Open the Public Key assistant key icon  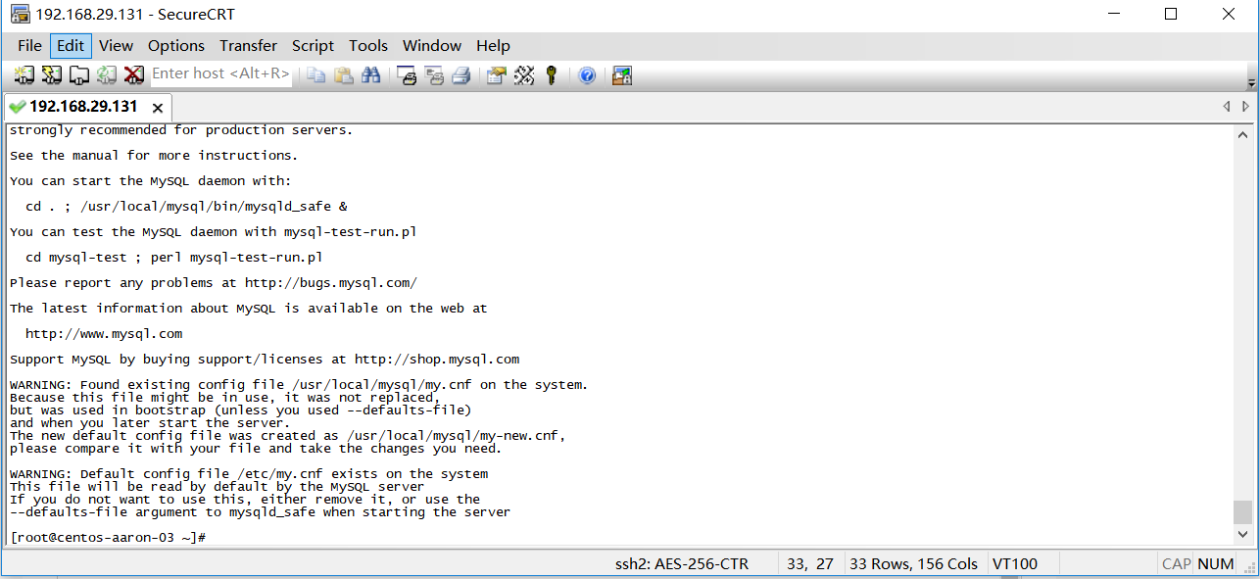(x=552, y=74)
